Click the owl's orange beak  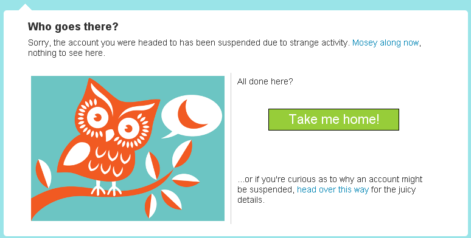tap(110, 135)
